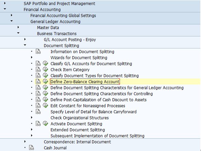Open documentation icon for Information on Document Splitting
The height and width of the screenshot is (151, 201).
[x=38, y=51]
